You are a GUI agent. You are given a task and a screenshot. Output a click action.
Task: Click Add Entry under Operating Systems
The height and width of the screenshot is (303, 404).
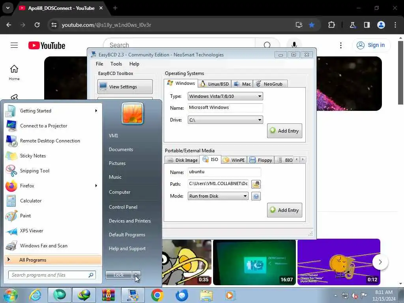[x=284, y=131]
